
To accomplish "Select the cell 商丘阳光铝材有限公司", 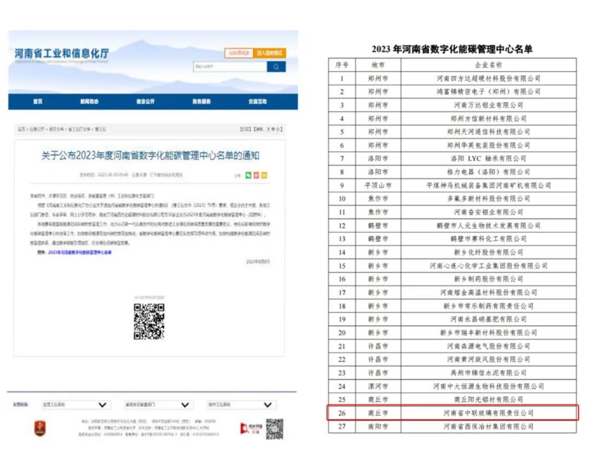I will [489, 400].
